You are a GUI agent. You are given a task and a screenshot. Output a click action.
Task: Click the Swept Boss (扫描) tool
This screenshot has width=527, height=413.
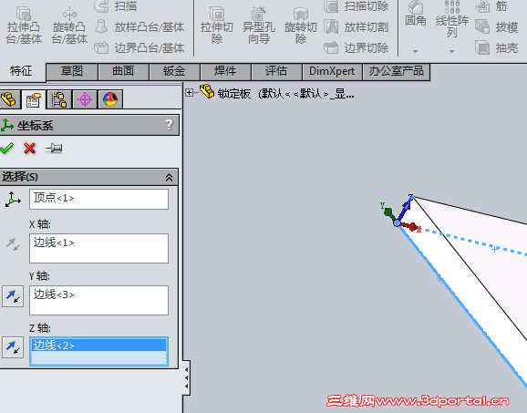(115, 6)
